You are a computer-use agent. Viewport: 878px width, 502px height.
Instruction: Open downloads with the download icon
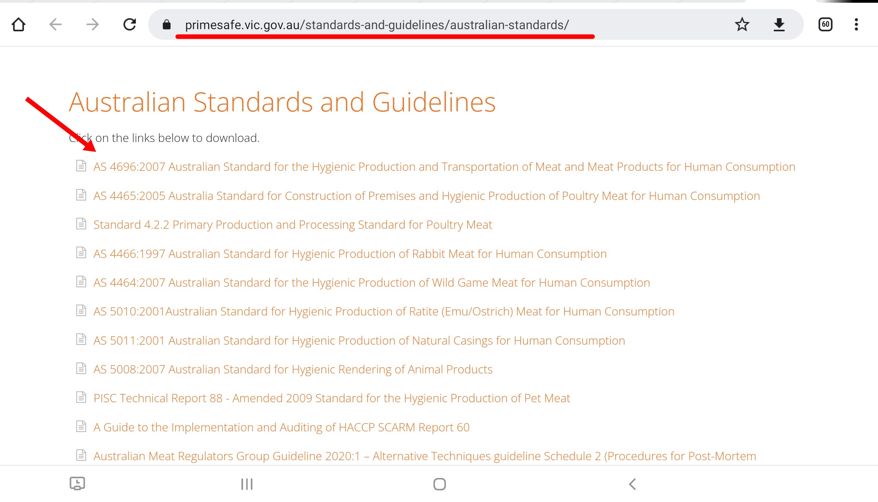point(779,25)
